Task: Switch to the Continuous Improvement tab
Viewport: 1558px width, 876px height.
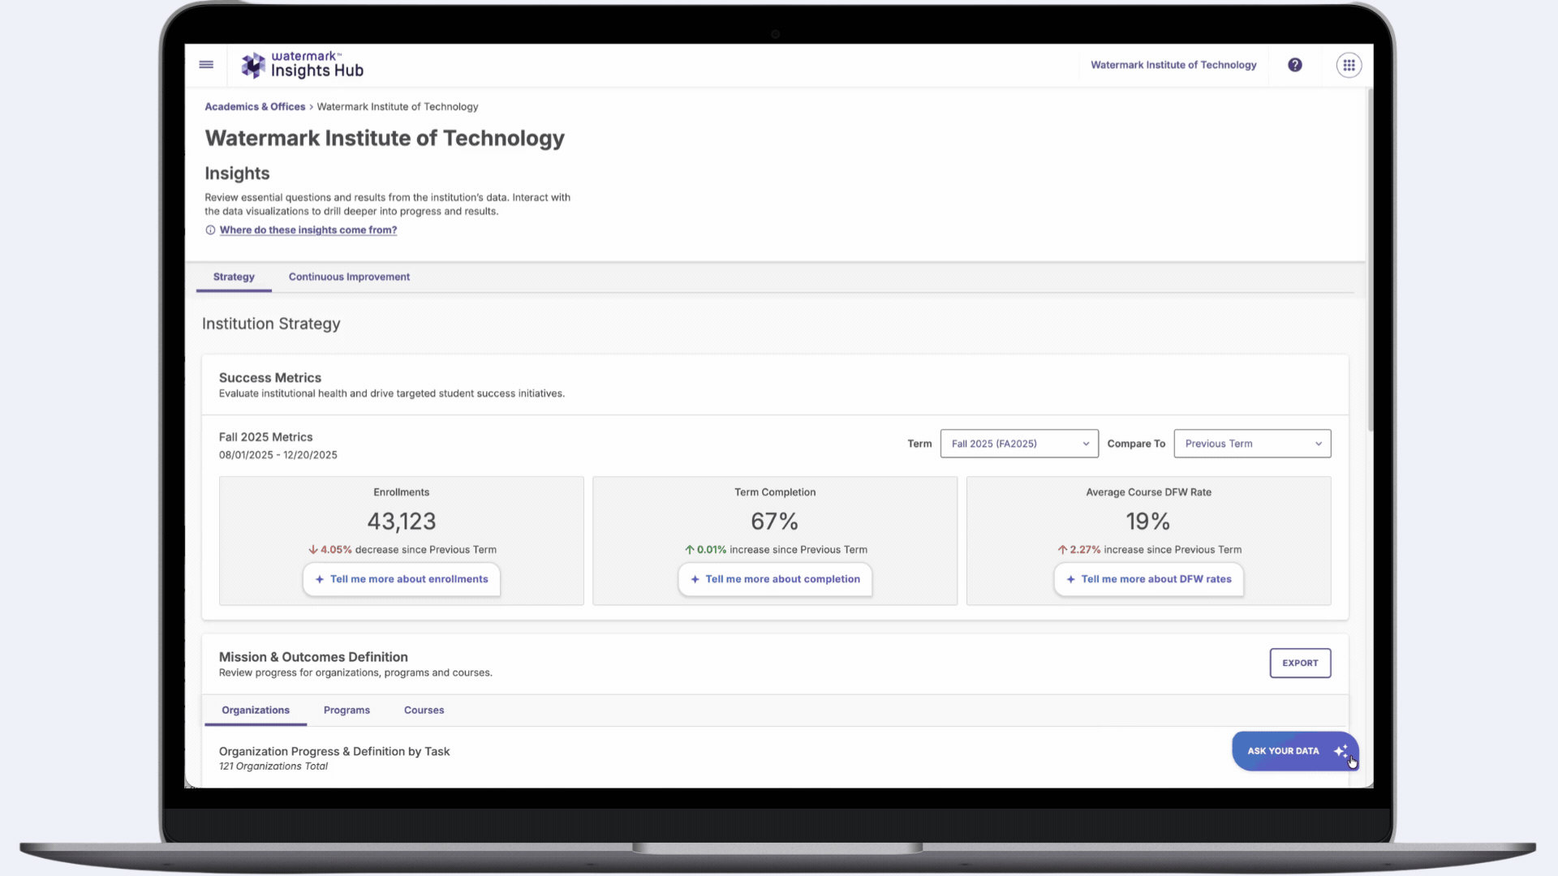Action: pos(349,277)
